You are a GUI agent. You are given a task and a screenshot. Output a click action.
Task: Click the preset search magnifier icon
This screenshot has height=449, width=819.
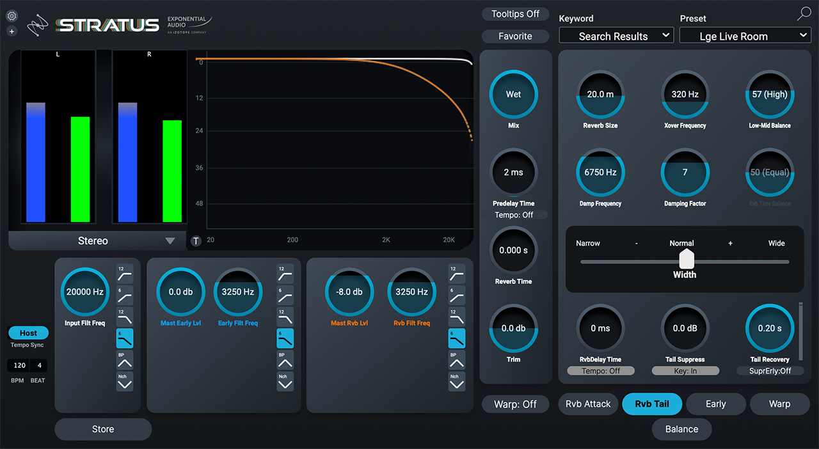click(x=804, y=14)
